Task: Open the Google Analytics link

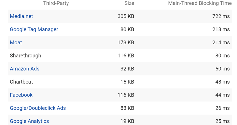Action: [x=29, y=121]
